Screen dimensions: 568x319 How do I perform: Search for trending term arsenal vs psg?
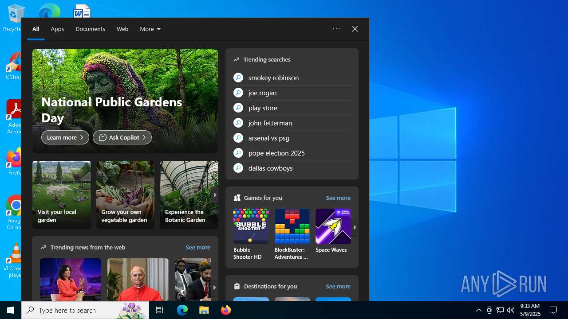[x=269, y=138]
